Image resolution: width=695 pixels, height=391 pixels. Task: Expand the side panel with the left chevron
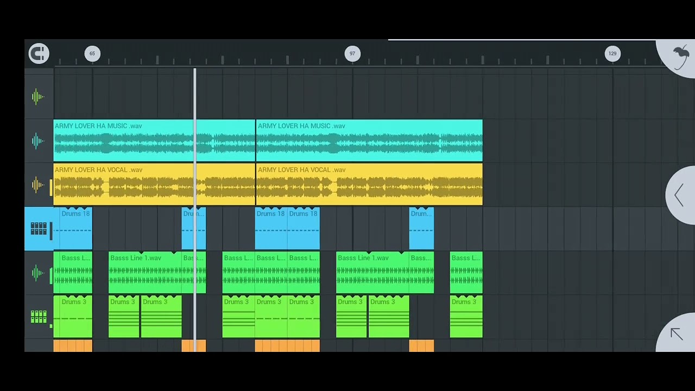click(x=679, y=195)
